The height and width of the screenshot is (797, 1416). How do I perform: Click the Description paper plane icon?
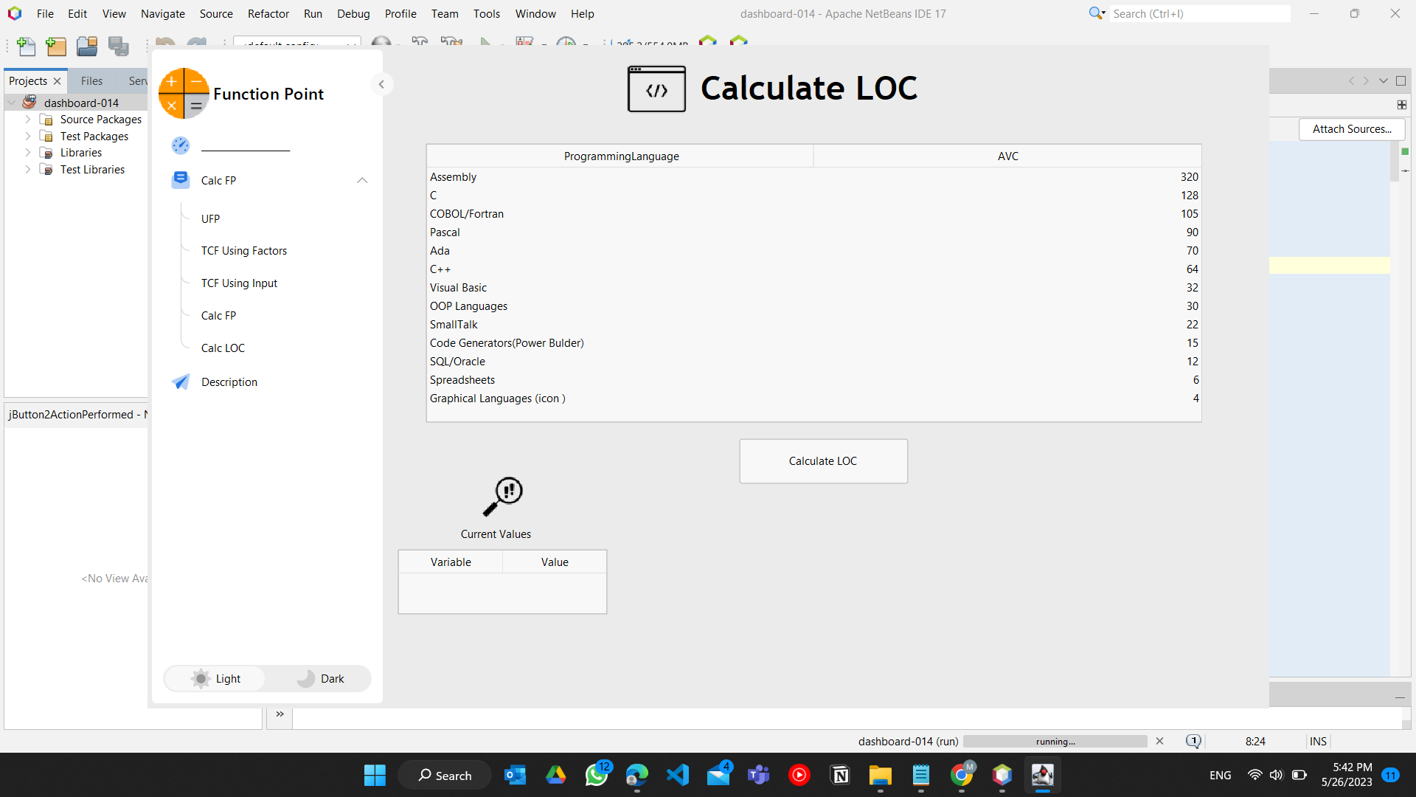click(181, 382)
